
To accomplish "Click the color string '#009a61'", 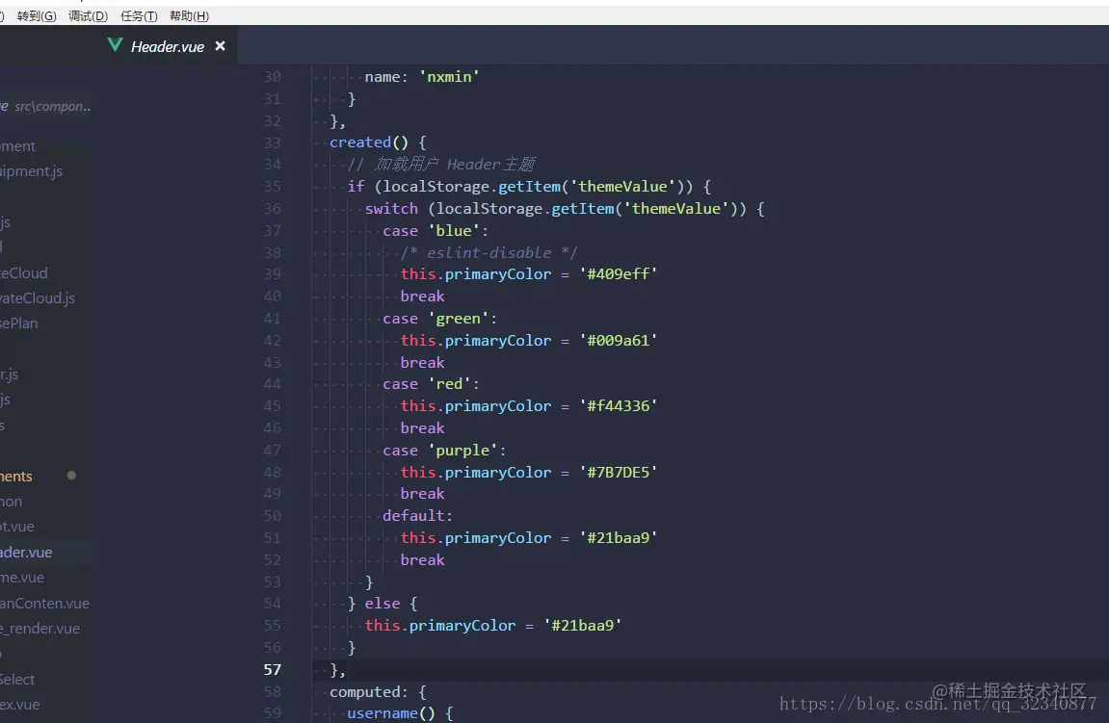I will click(x=619, y=341).
